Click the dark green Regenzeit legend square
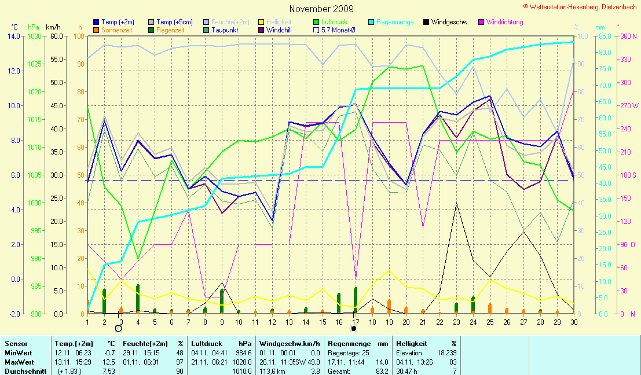 [x=151, y=30]
